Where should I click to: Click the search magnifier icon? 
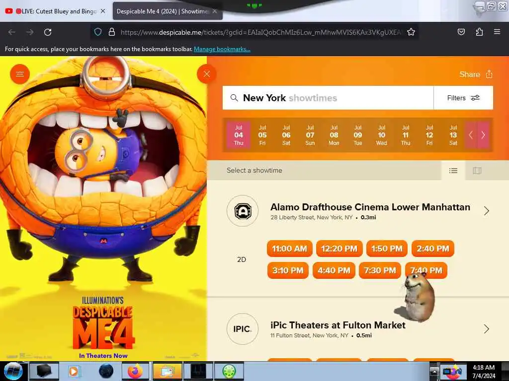[234, 98]
